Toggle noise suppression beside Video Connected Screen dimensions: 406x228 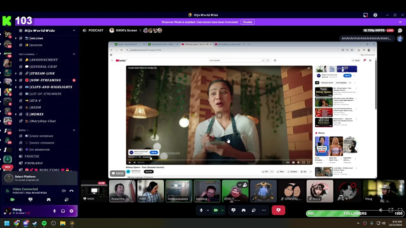[64, 191]
